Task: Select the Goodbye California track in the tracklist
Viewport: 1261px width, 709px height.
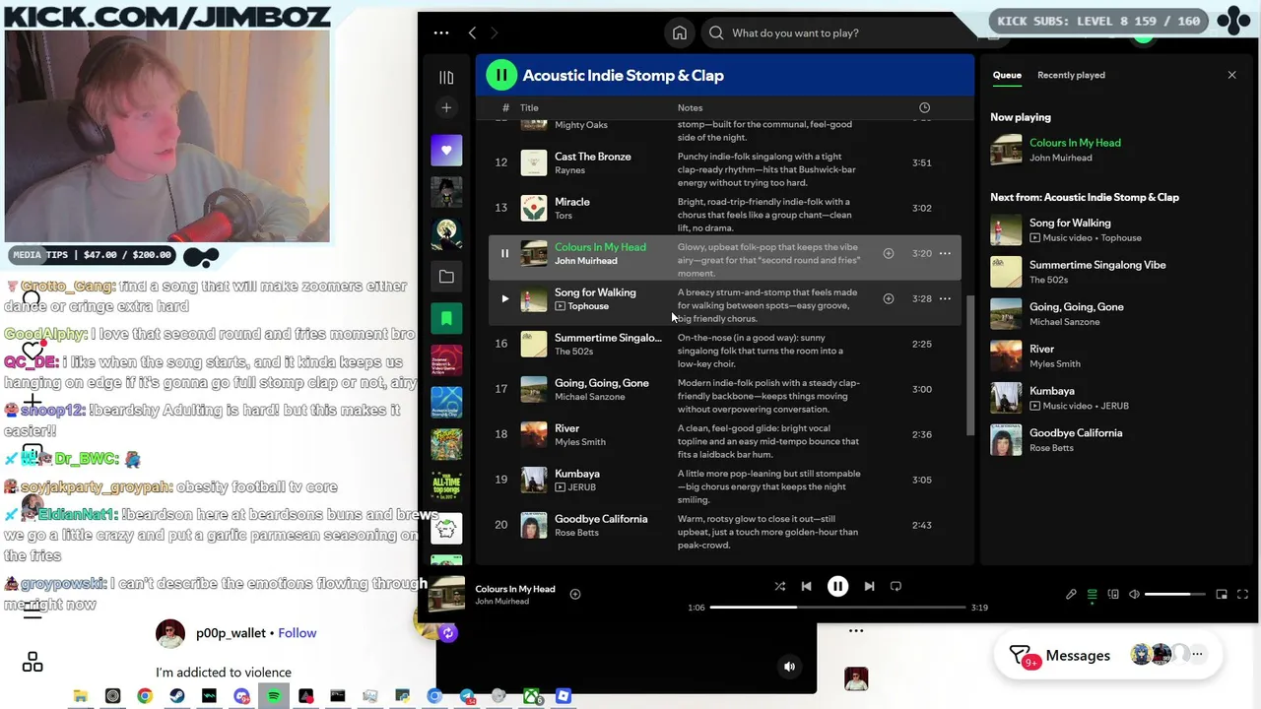Action: click(600, 519)
